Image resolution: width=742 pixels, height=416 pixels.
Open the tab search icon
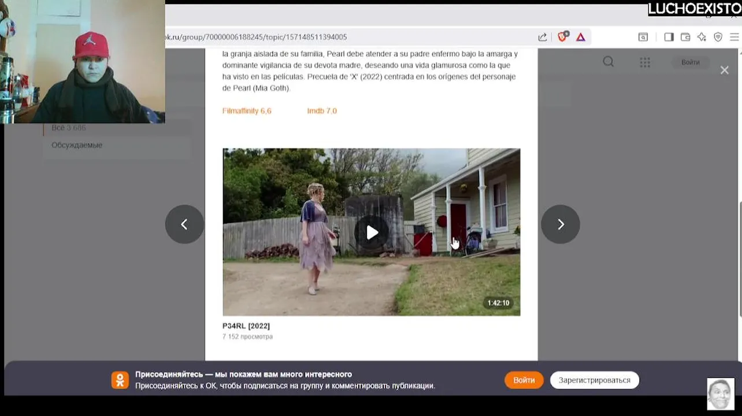pos(643,37)
